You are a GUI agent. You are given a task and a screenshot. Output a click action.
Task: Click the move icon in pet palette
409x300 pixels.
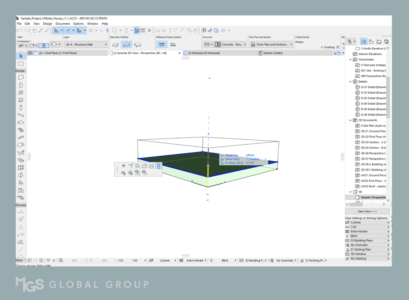click(123, 166)
